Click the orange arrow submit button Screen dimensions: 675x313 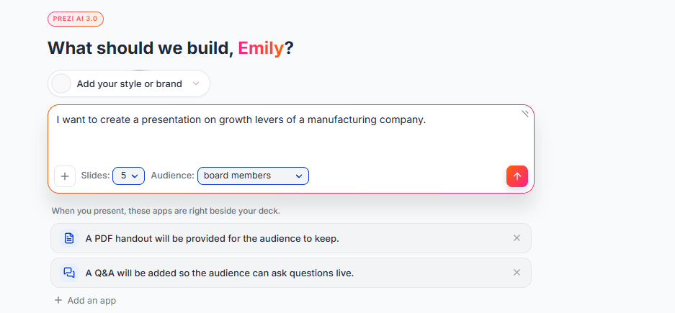pyautogui.click(x=517, y=176)
